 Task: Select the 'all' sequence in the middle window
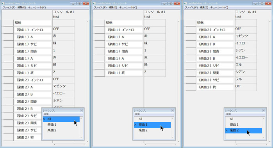(153, 119)
